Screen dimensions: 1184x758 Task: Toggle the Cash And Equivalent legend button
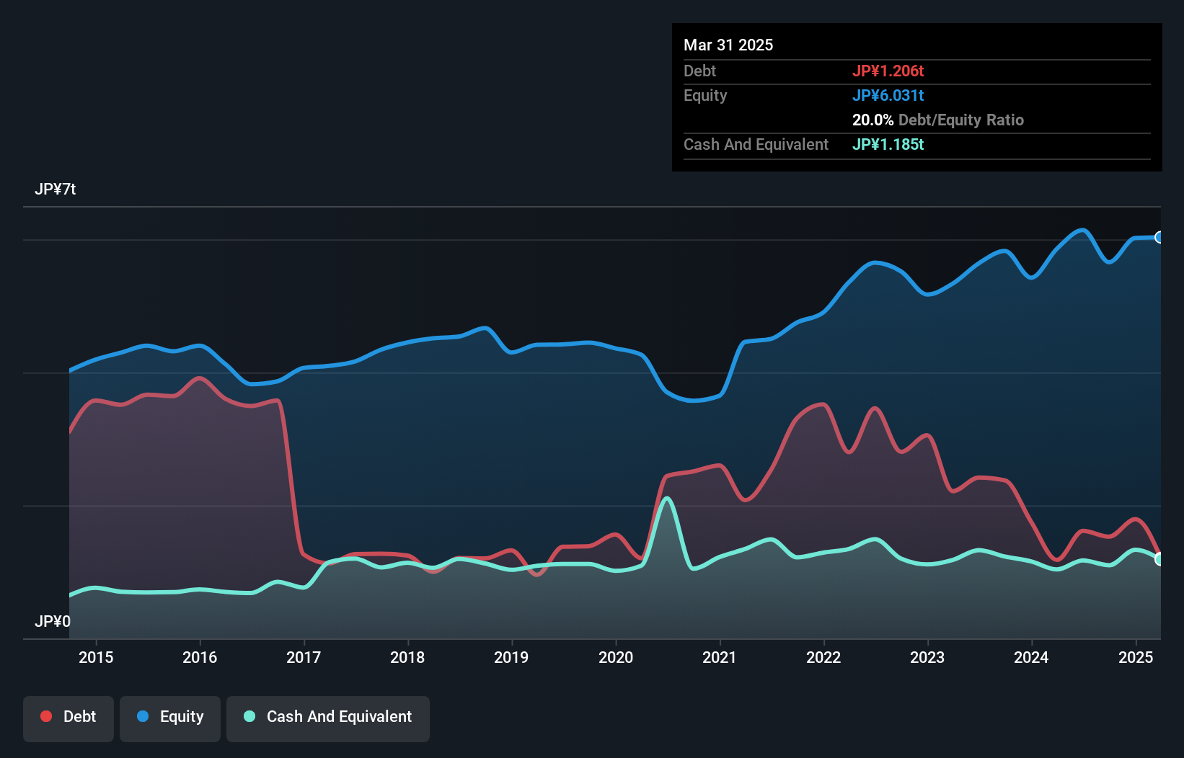click(328, 718)
